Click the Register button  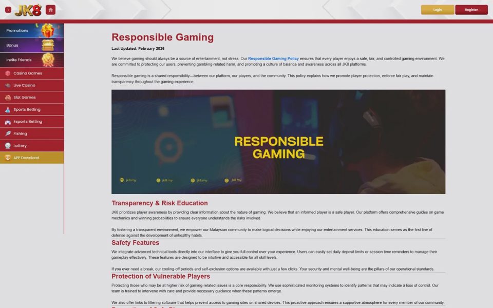(x=471, y=10)
